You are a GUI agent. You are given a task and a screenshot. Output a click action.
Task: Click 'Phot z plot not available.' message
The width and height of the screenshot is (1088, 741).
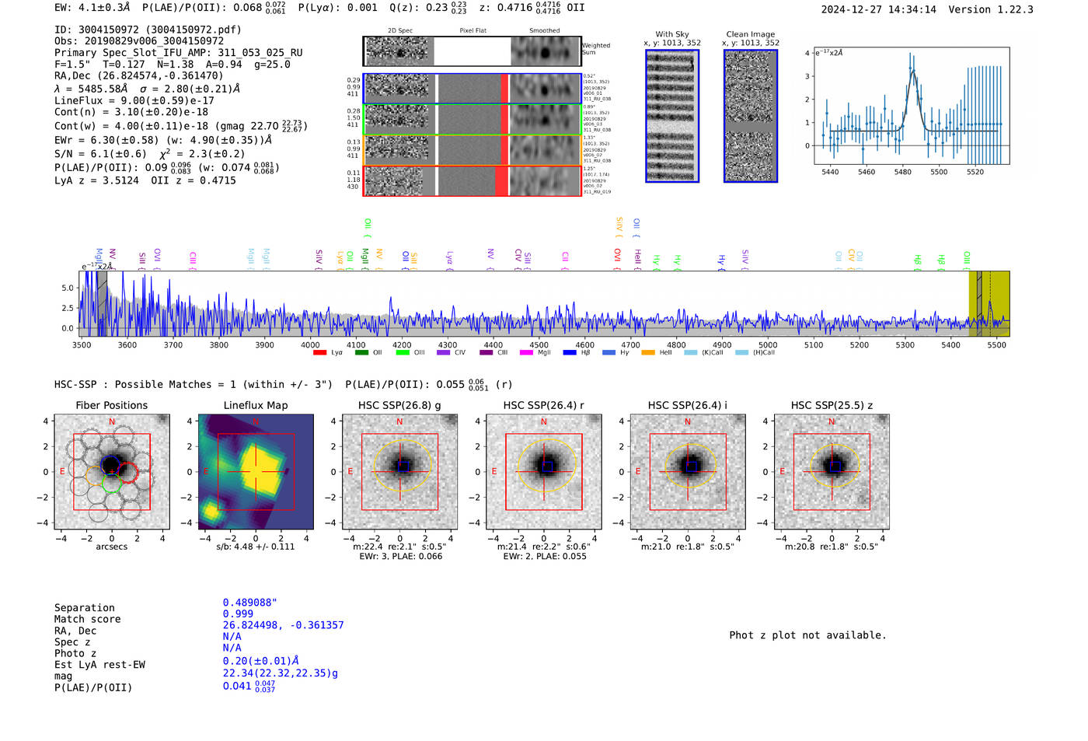(807, 635)
